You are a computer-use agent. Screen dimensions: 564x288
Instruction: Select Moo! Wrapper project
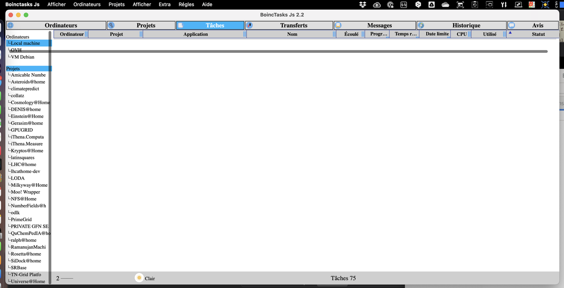pyautogui.click(x=26, y=192)
